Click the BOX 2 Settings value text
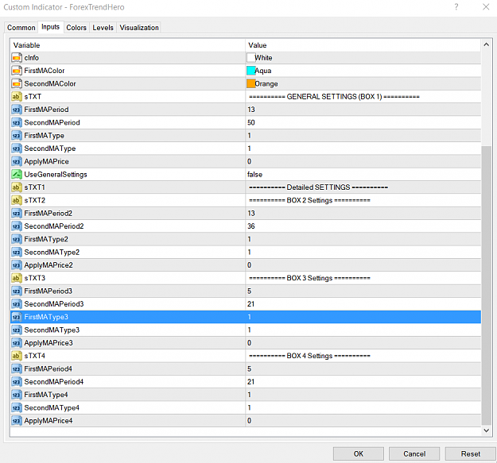This screenshot has width=497, height=463. (309, 200)
